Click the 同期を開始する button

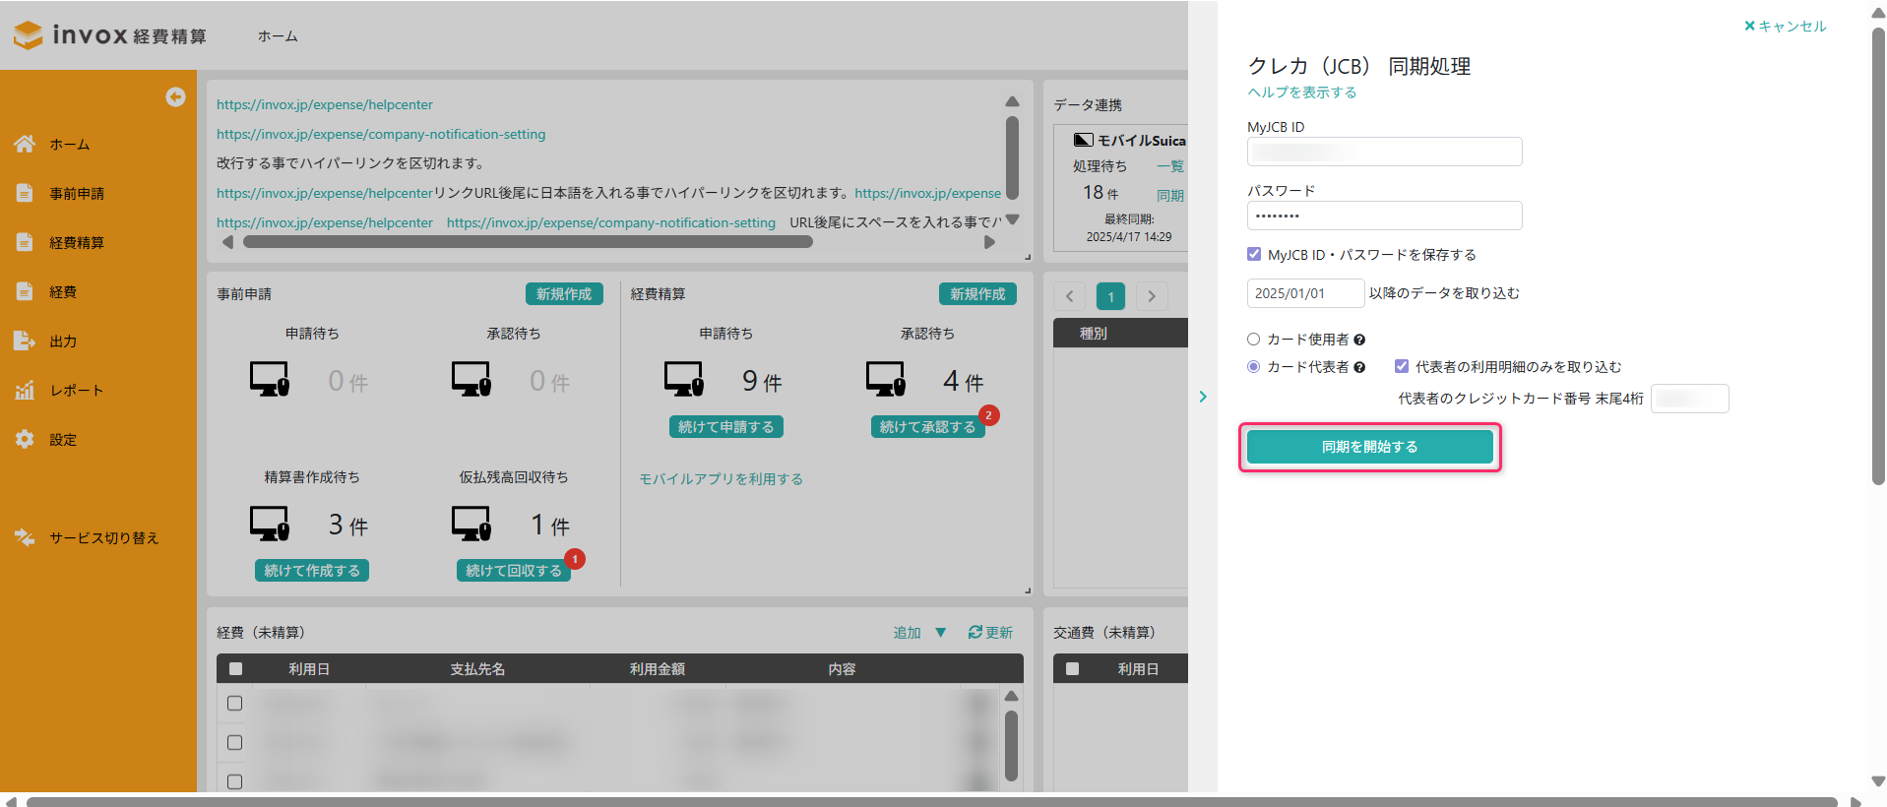pos(1369,447)
